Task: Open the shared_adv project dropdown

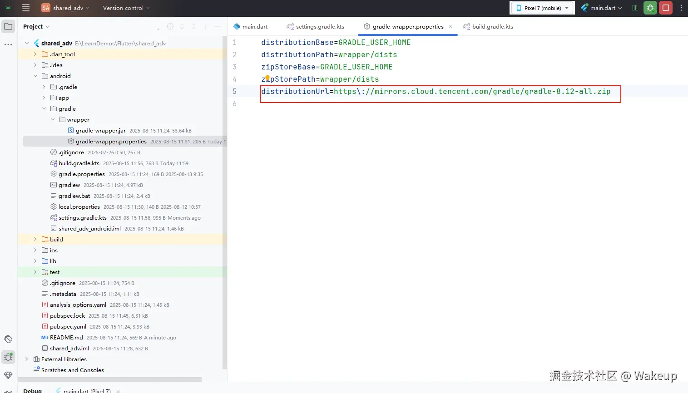Action: (x=66, y=8)
